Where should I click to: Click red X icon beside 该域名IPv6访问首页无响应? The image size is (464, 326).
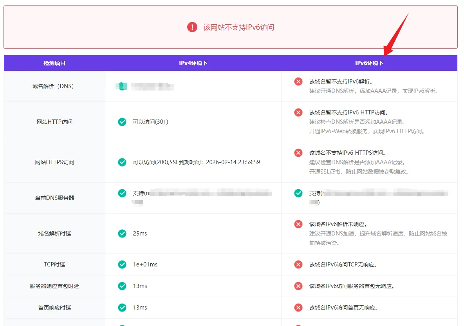[298, 308]
